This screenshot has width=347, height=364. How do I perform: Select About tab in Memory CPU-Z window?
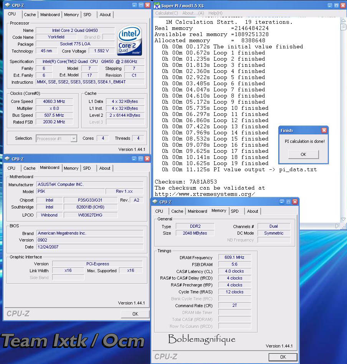pos(253,211)
